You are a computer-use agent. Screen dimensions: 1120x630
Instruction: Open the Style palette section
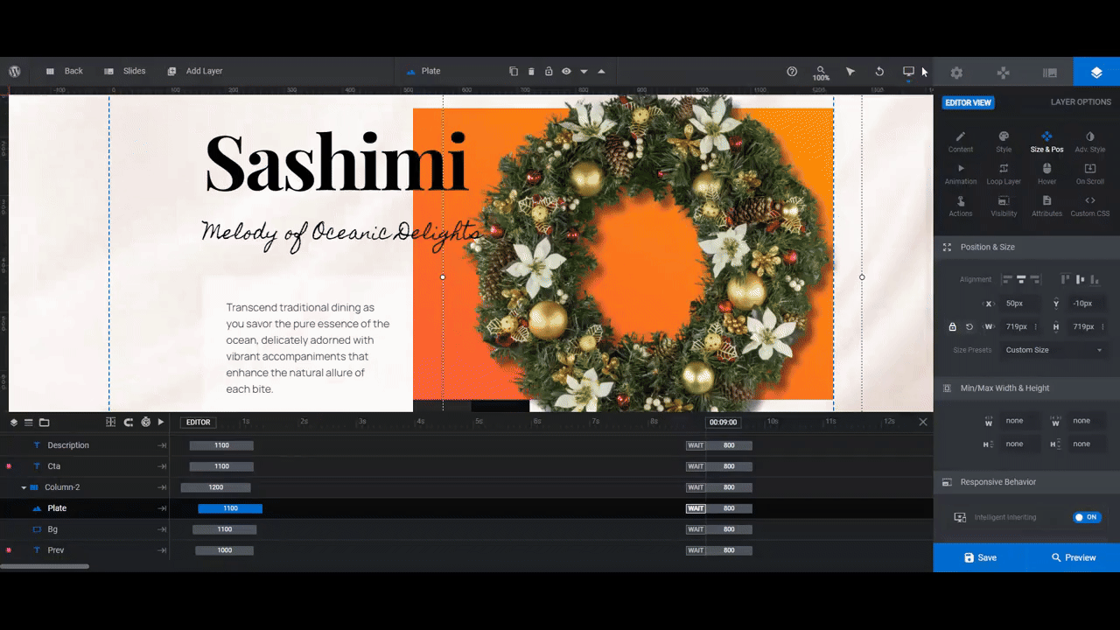1004,142
